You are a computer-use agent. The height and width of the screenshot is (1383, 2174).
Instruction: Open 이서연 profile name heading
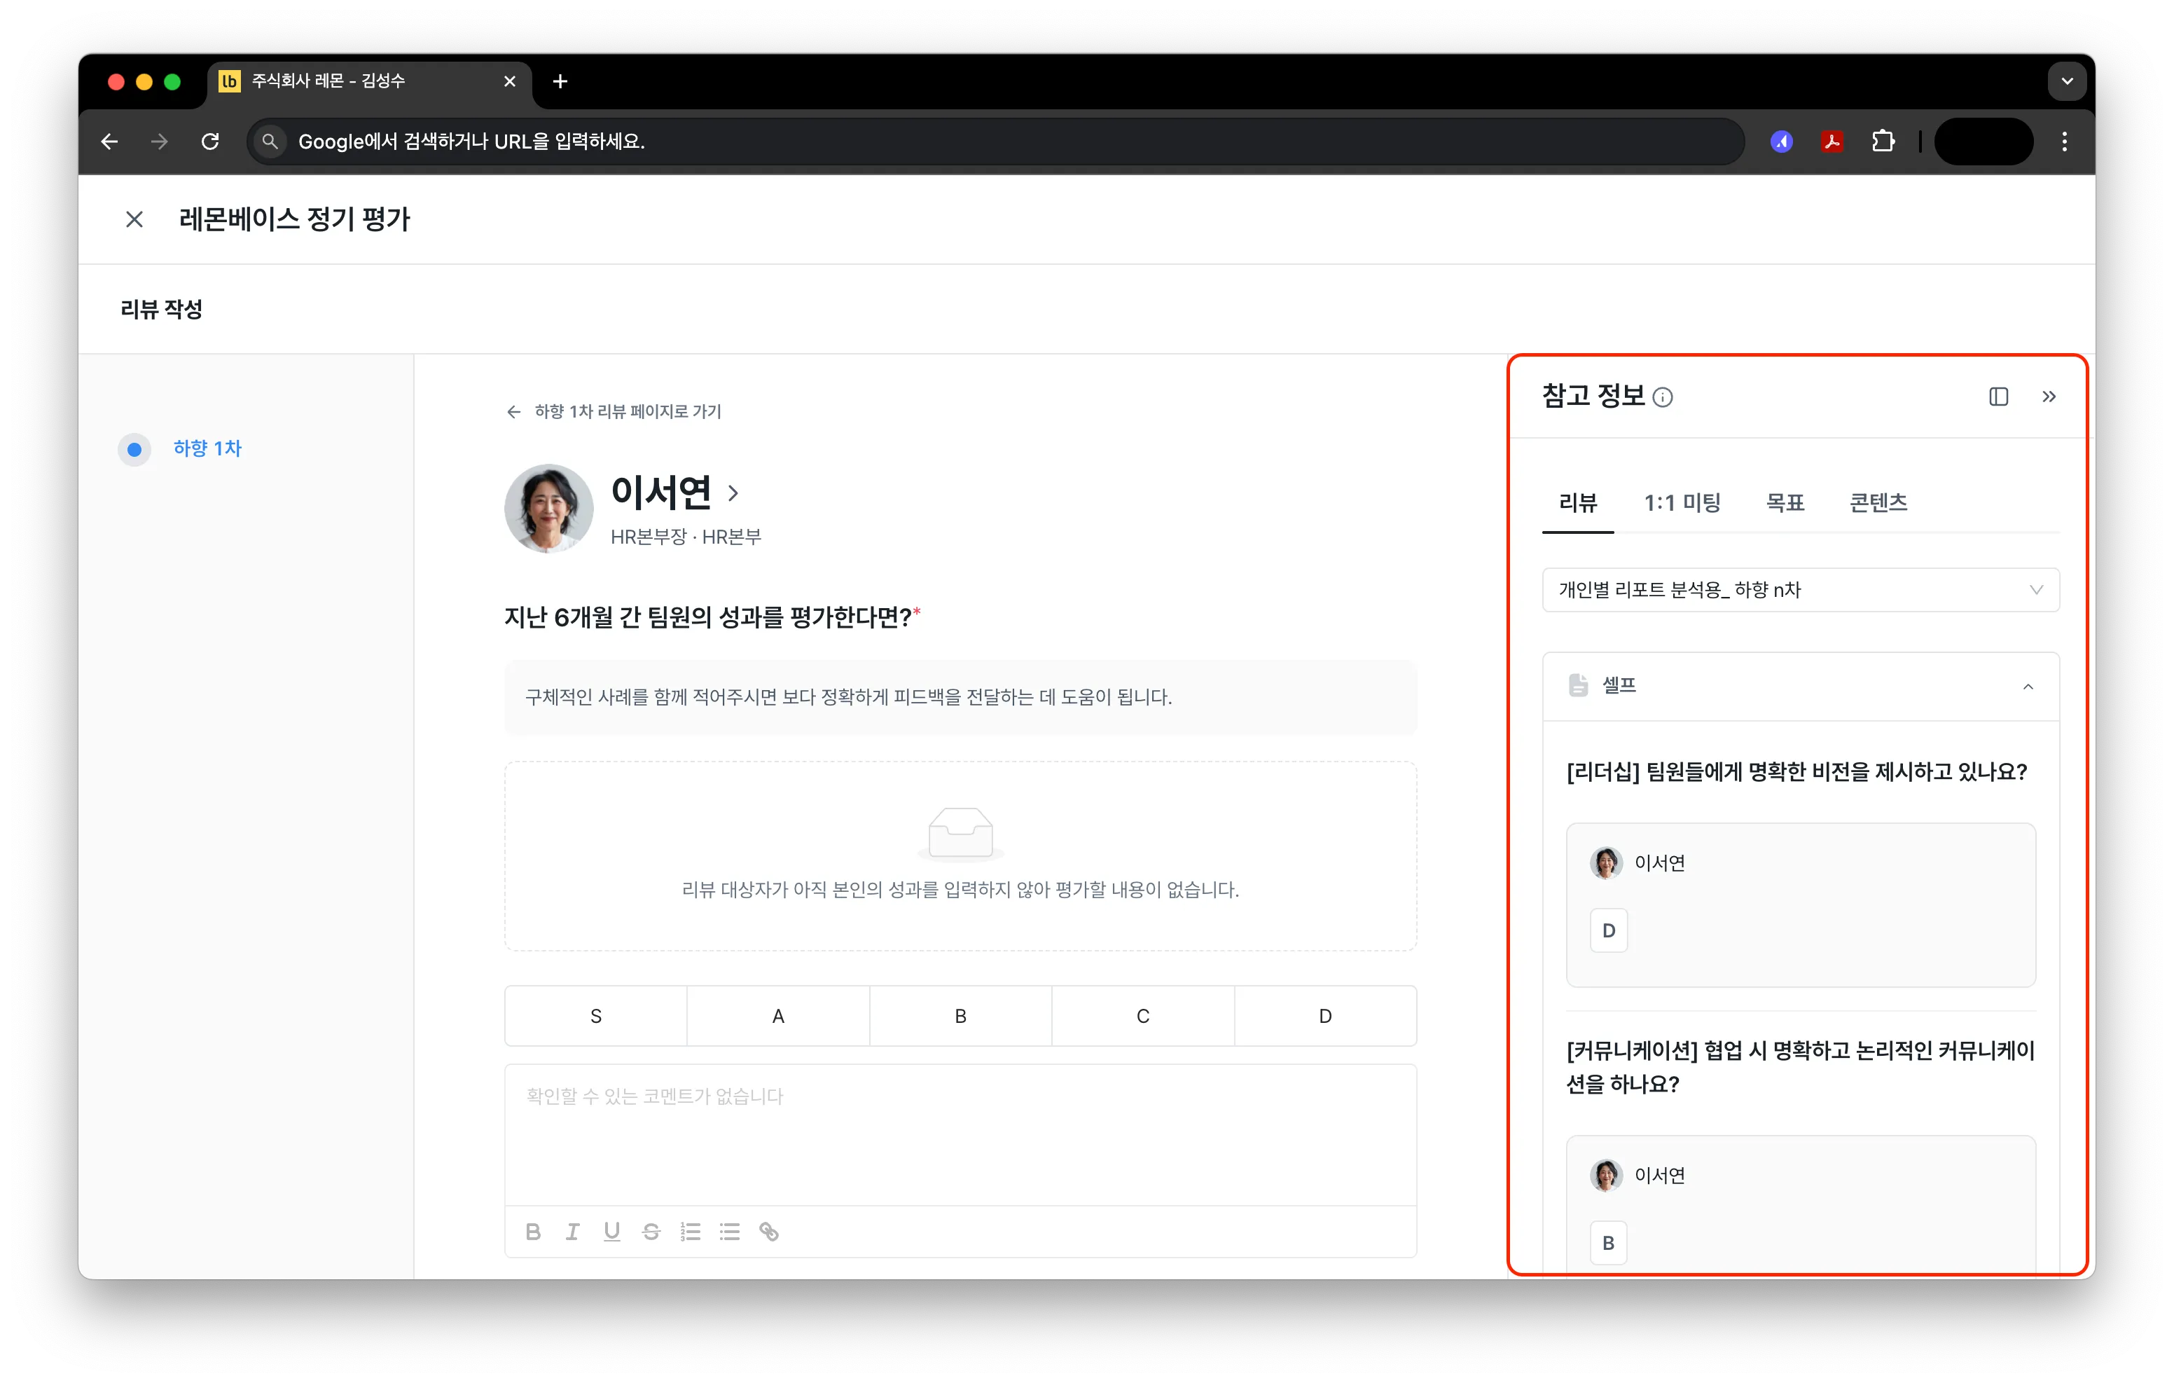tap(661, 493)
